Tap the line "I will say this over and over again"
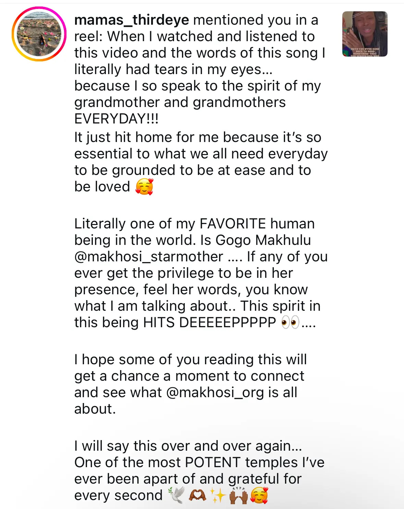Screen dimensions: 404x509 [x=188, y=446]
